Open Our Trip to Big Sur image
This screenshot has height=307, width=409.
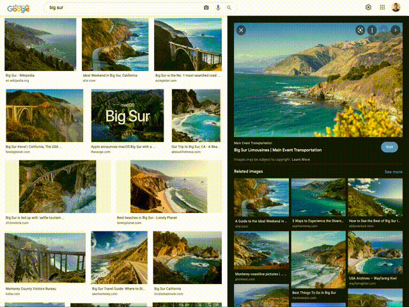tap(196, 116)
